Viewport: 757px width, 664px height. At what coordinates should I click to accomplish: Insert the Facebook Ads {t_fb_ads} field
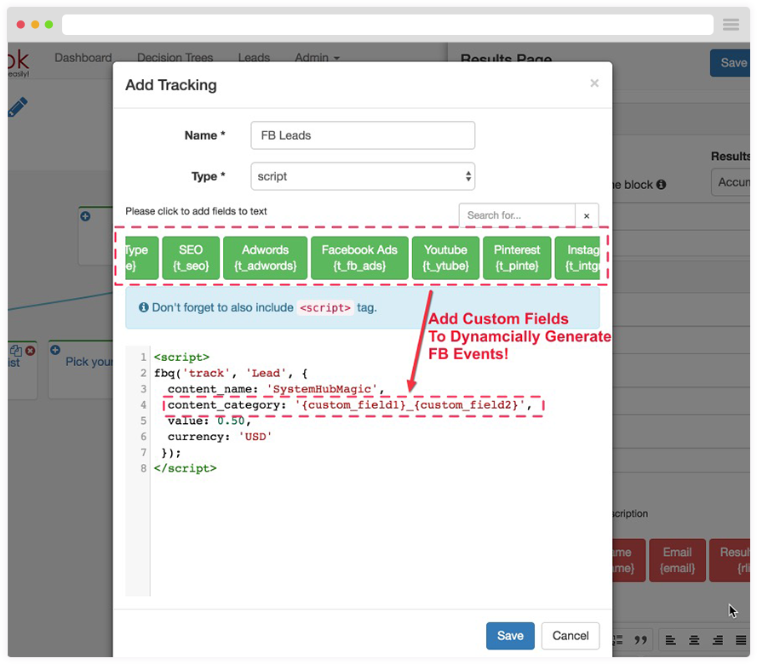(x=359, y=258)
